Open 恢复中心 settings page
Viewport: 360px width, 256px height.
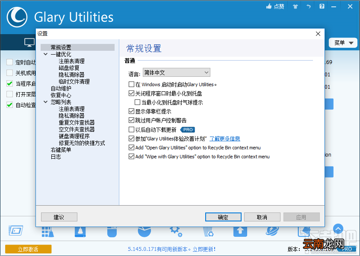[61, 95]
